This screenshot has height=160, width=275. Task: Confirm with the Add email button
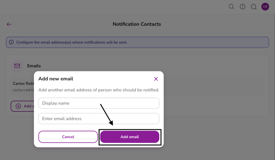pyautogui.click(x=130, y=137)
